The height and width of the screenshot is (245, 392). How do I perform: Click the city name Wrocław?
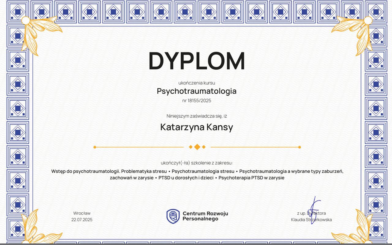(82, 213)
